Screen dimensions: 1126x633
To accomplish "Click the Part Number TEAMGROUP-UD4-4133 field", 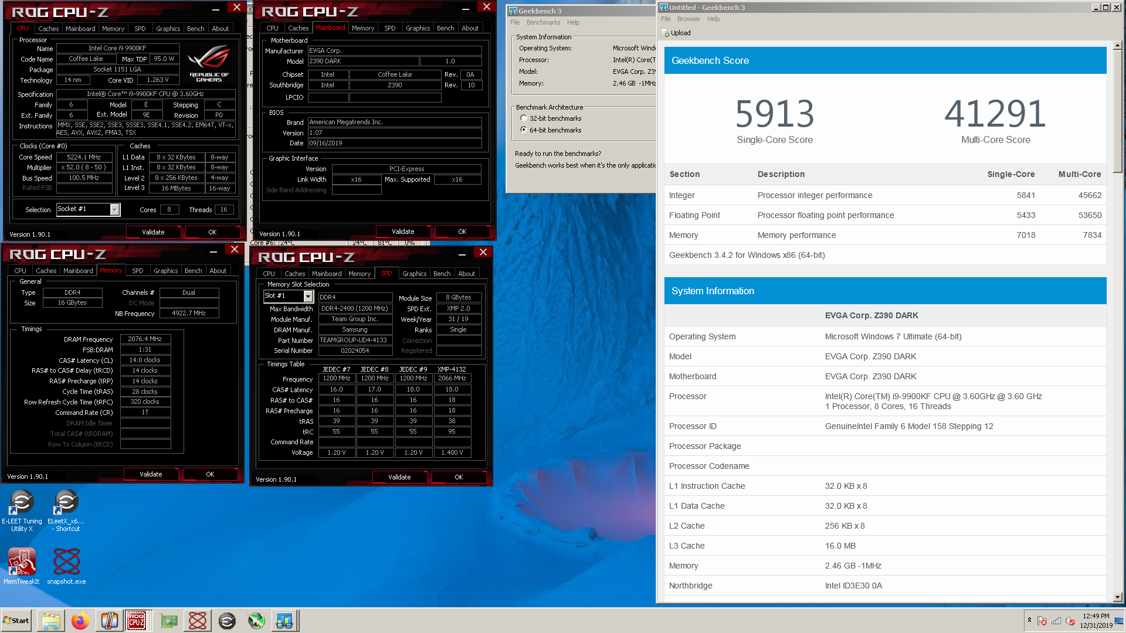I will [x=355, y=340].
